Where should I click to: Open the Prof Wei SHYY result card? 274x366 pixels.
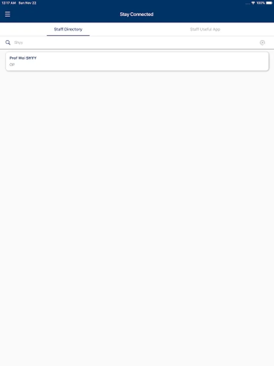[x=137, y=61]
